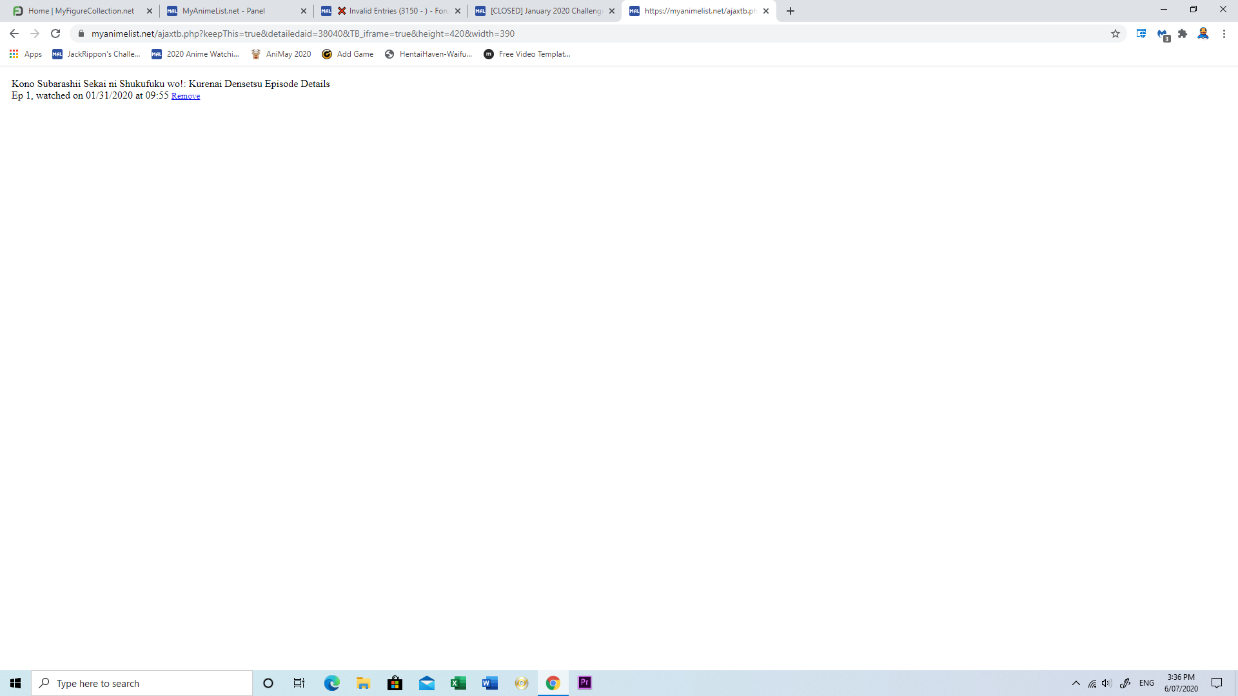Expand the hidden system tray icons

pos(1076,683)
